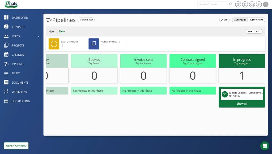Image resolution: width=272 pixels, height=154 pixels.
Task: Click Refer a Friend button
Action: click(x=16, y=146)
